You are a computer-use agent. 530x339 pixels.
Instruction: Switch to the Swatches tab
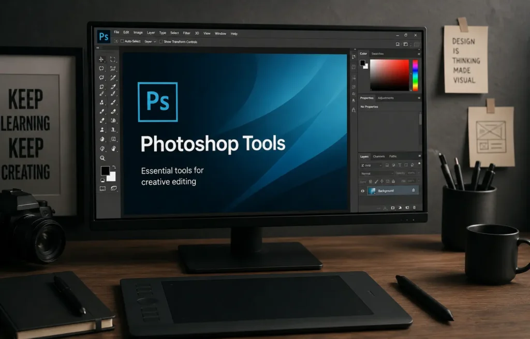(377, 54)
